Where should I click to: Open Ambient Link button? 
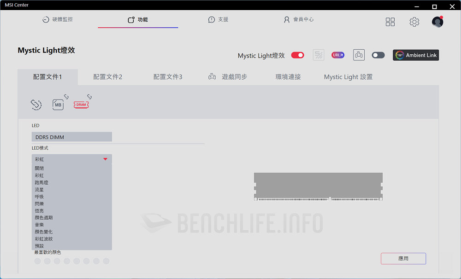(x=416, y=55)
